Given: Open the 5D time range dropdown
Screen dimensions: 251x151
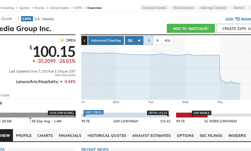Looking at the screenshot, I should [x=134, y=41].
